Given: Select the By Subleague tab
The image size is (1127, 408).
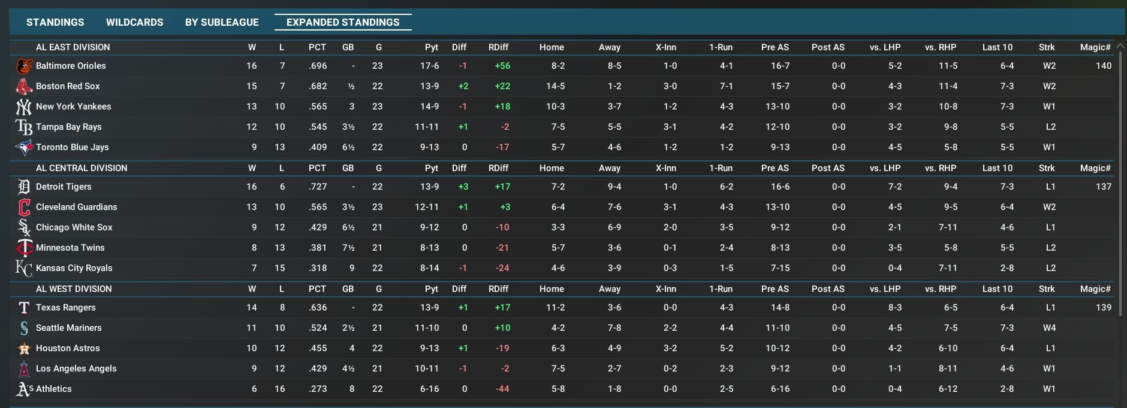Looking at the screenshot, I should coord(222,22).
